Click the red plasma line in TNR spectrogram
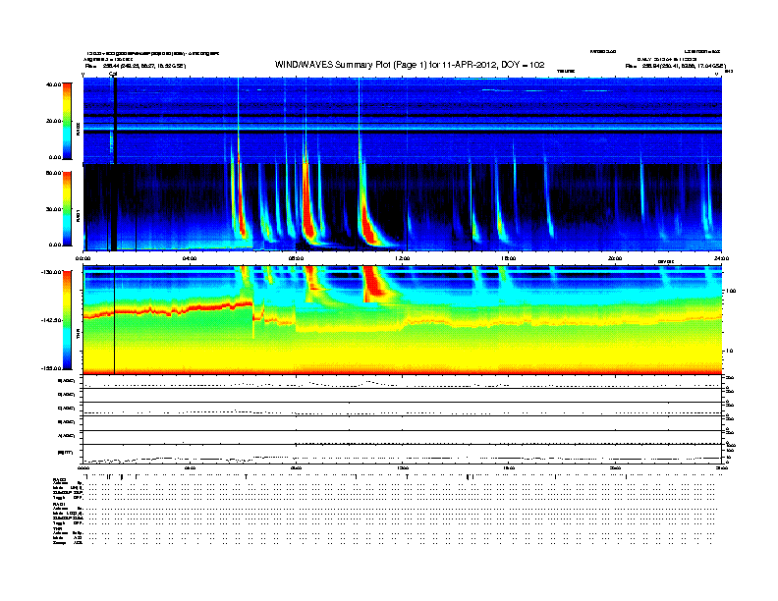778x601 pixels. coord(169,310)
